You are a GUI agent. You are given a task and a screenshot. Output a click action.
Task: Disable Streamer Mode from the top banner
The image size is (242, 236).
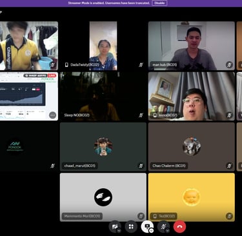159,3
